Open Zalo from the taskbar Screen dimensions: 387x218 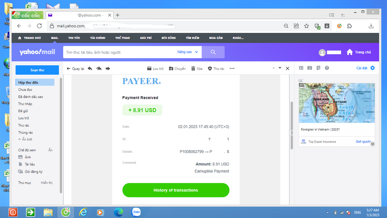point(136,212)
